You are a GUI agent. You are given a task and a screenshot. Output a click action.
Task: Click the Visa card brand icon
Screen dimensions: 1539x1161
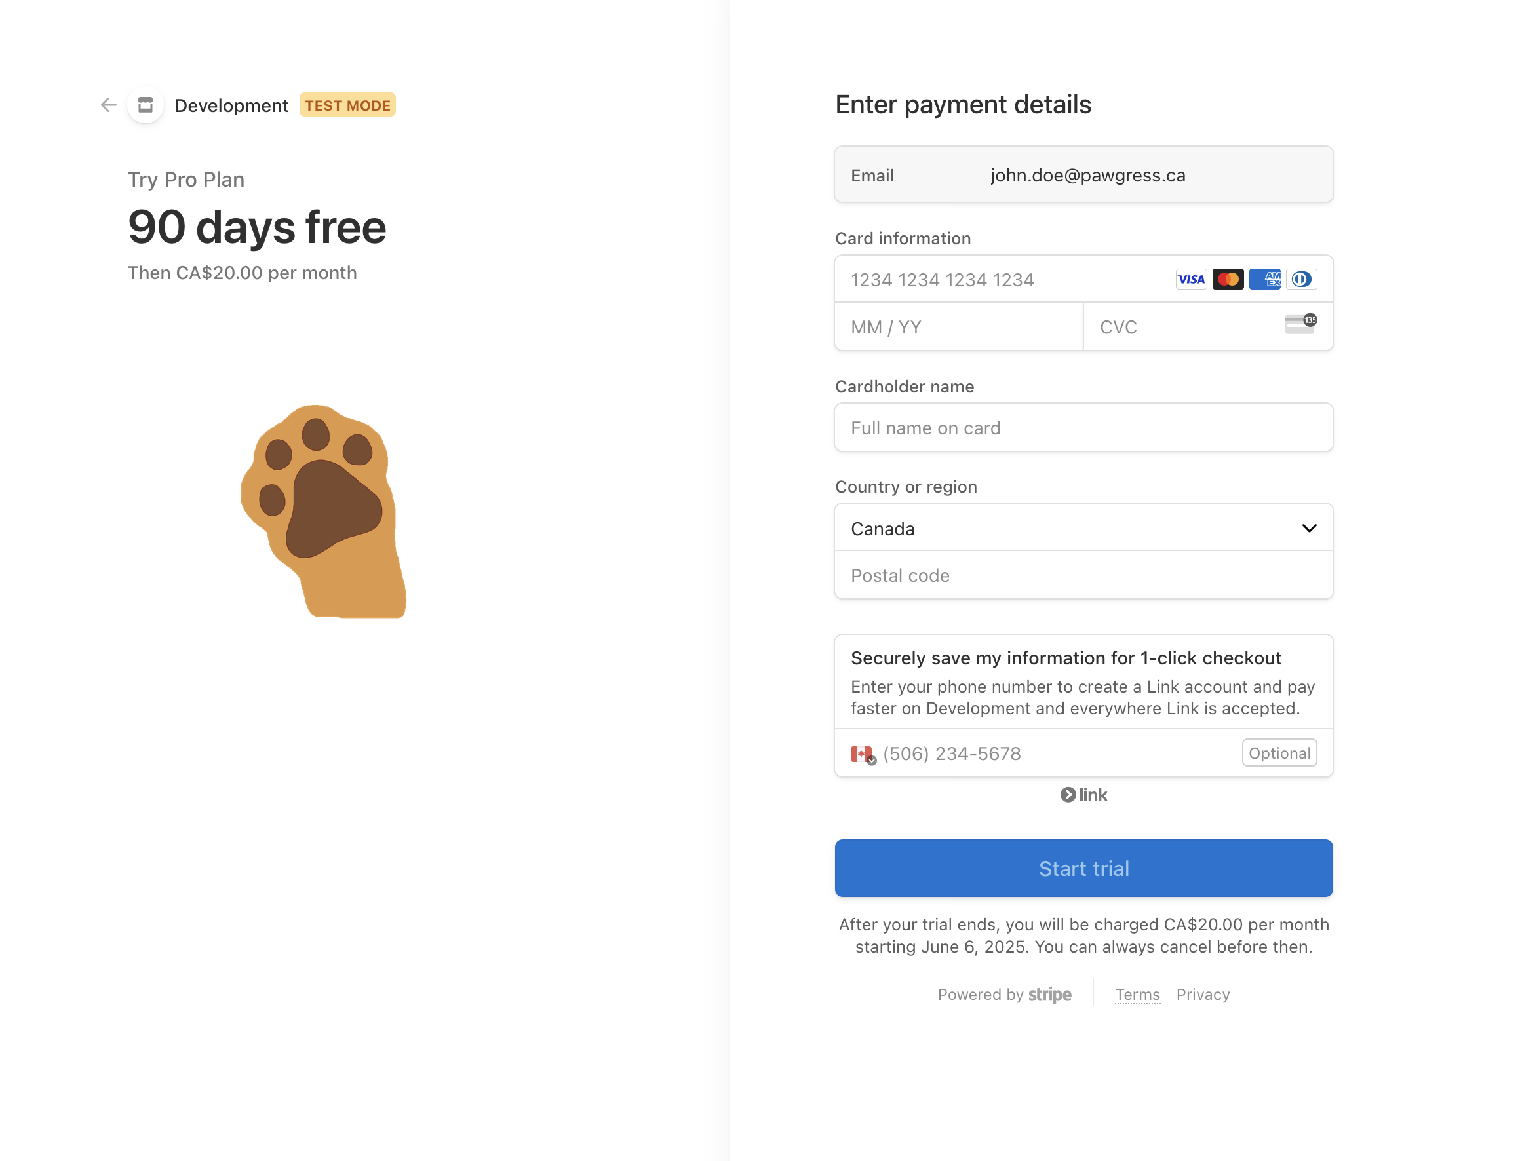coord(1191,279)
